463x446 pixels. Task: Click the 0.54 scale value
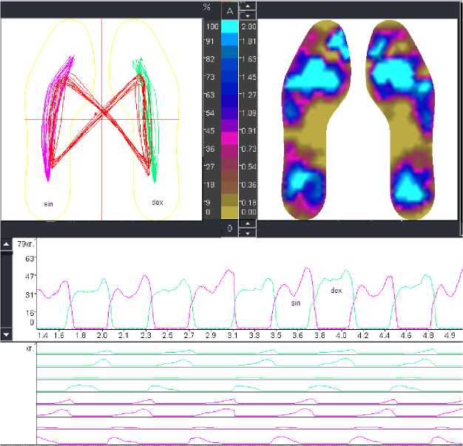(249, 166)
